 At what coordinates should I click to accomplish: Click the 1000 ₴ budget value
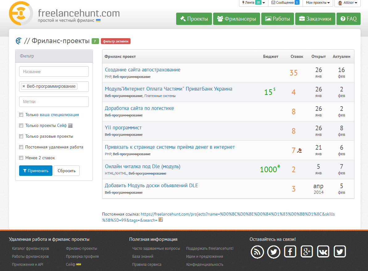[x=270, y=169]
